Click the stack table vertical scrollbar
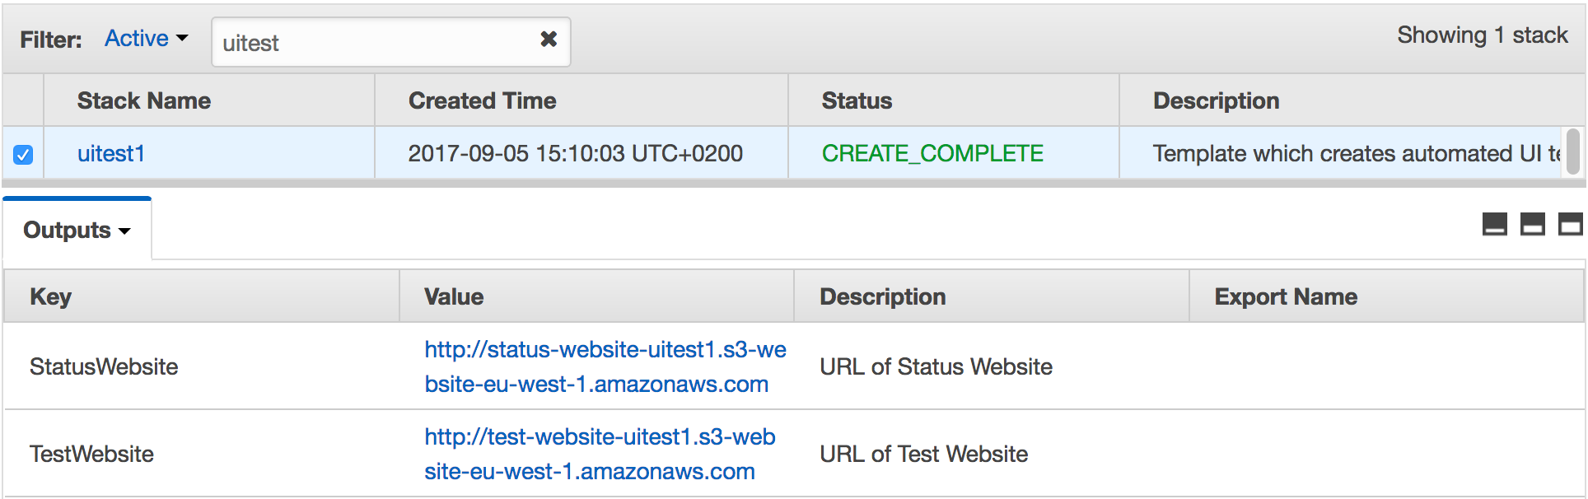This screenshot has height=499, width=1588. tap(1572, 152)
